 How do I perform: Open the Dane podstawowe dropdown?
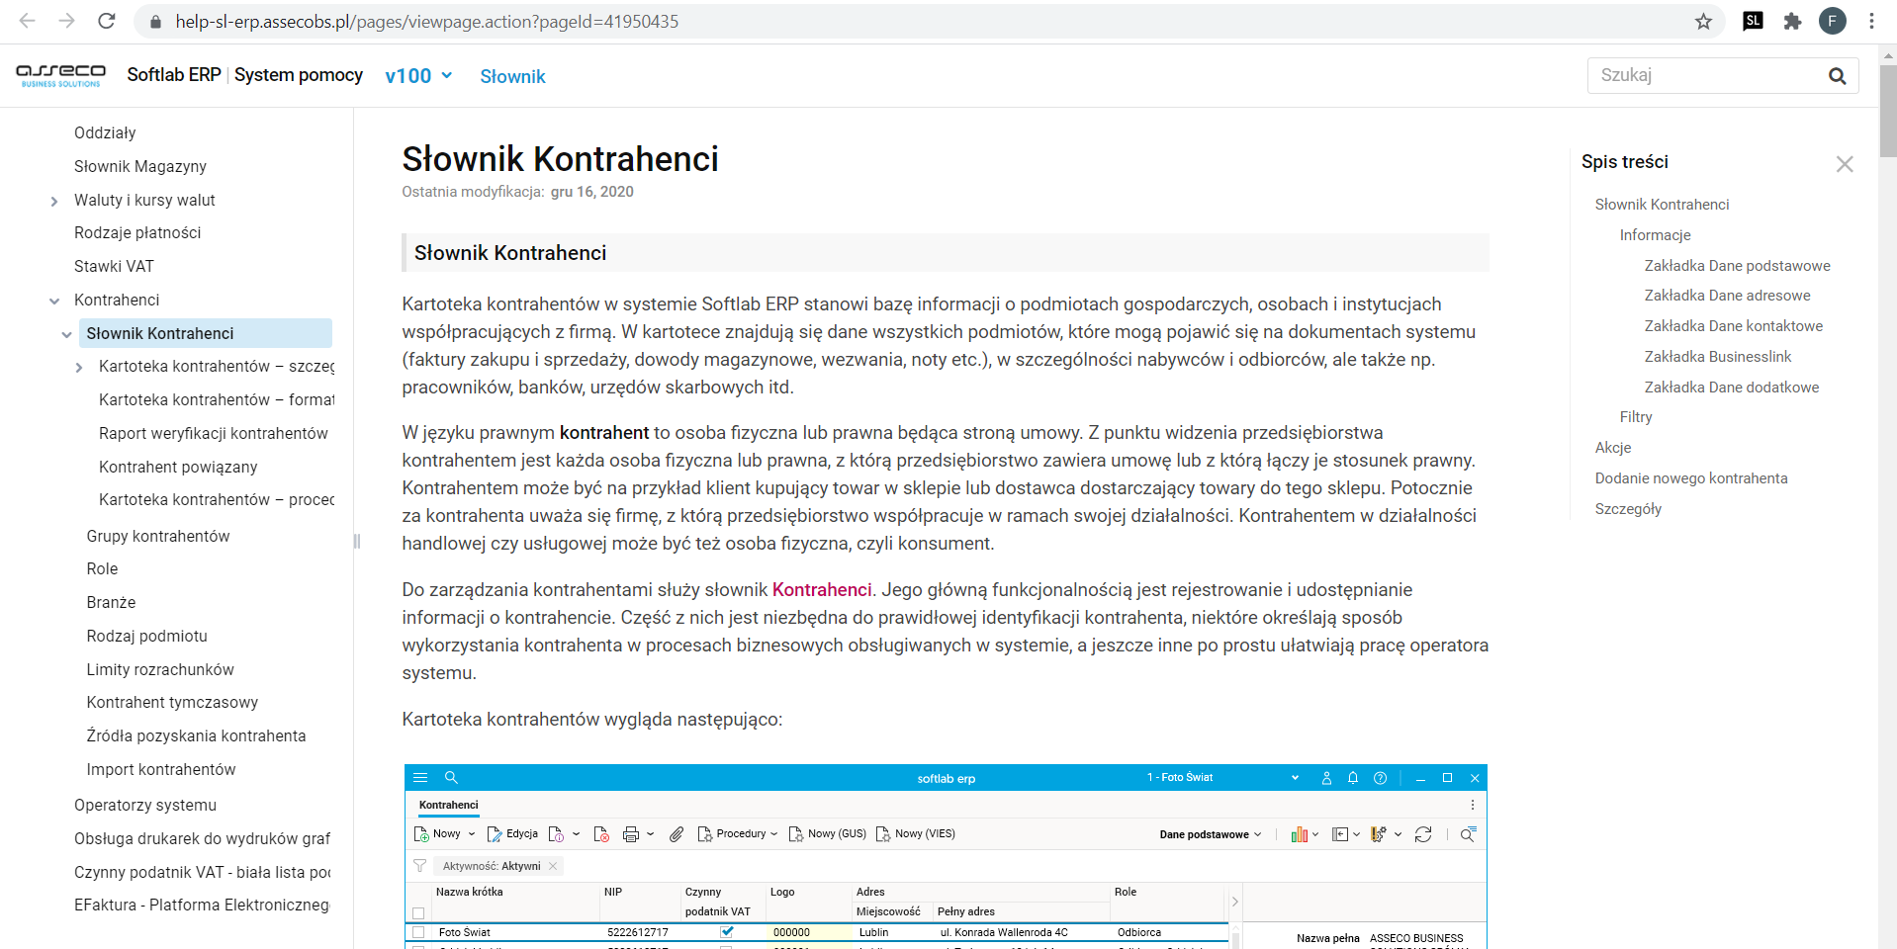[x=1211, y=834]
